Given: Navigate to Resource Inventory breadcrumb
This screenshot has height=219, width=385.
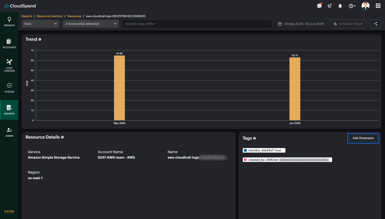Looking at the screenshot, I should [50, 16].
